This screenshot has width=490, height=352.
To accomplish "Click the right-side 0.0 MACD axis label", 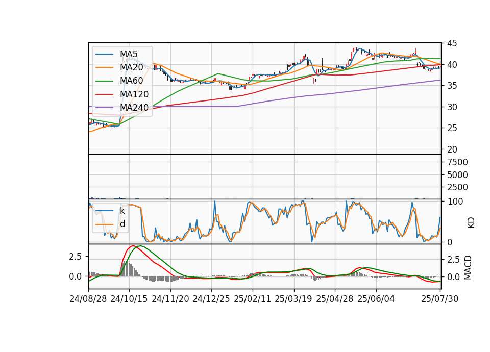I will coord(453,276).
